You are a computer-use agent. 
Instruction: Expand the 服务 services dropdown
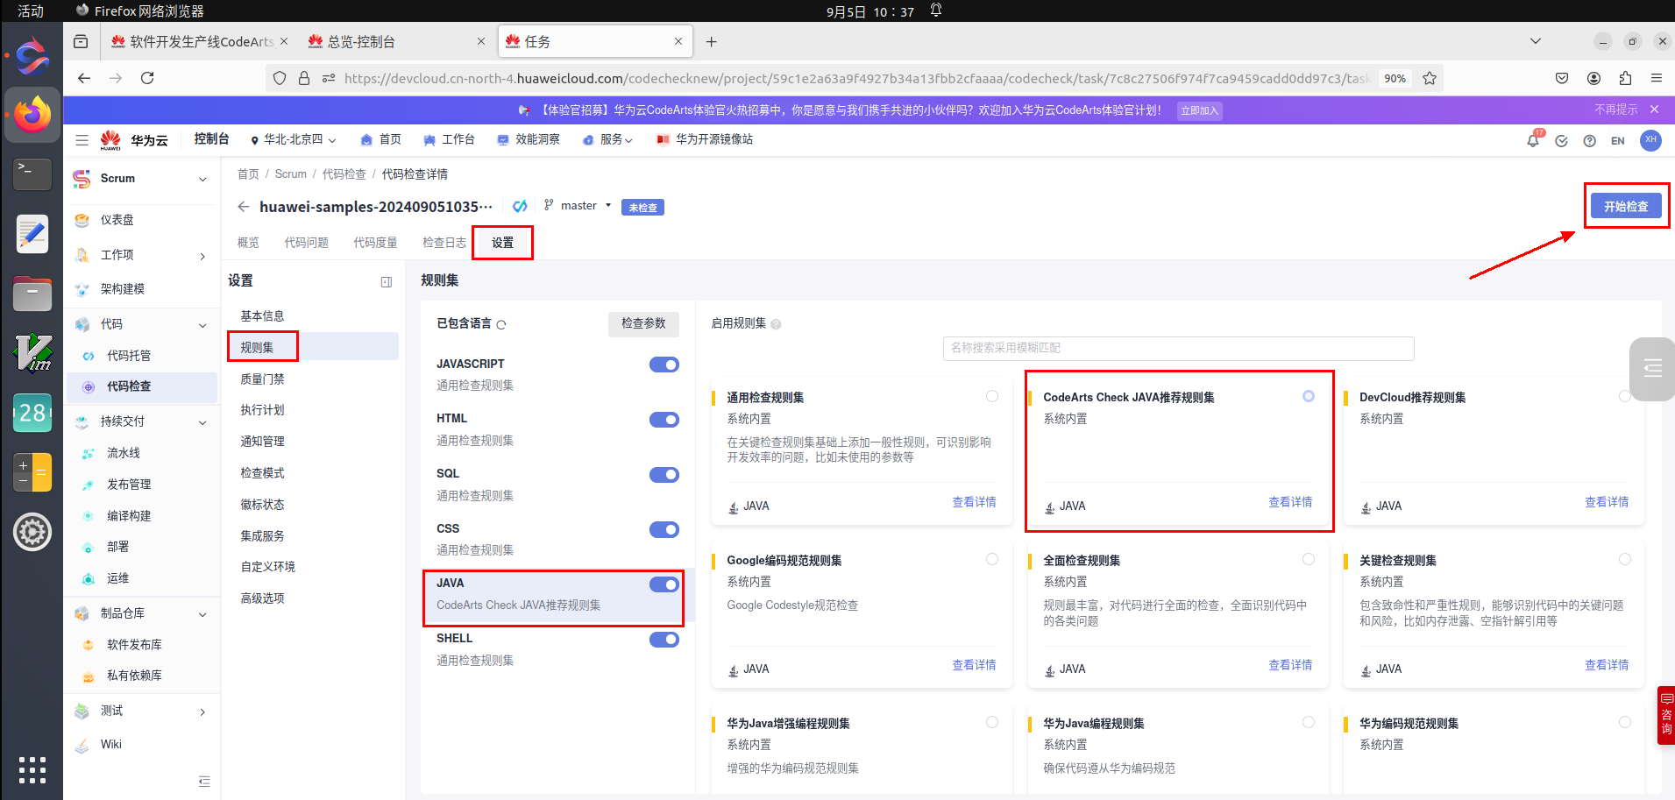pos(607,140)
